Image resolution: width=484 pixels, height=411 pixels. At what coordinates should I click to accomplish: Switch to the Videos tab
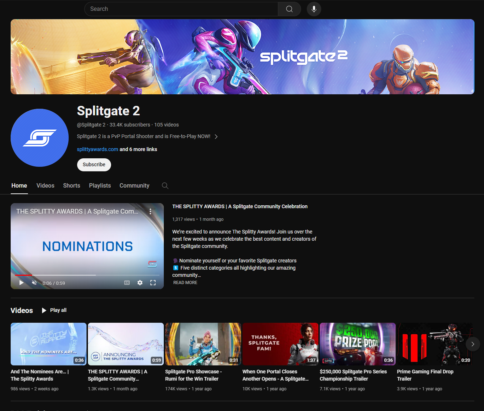(x=45, y=185)
